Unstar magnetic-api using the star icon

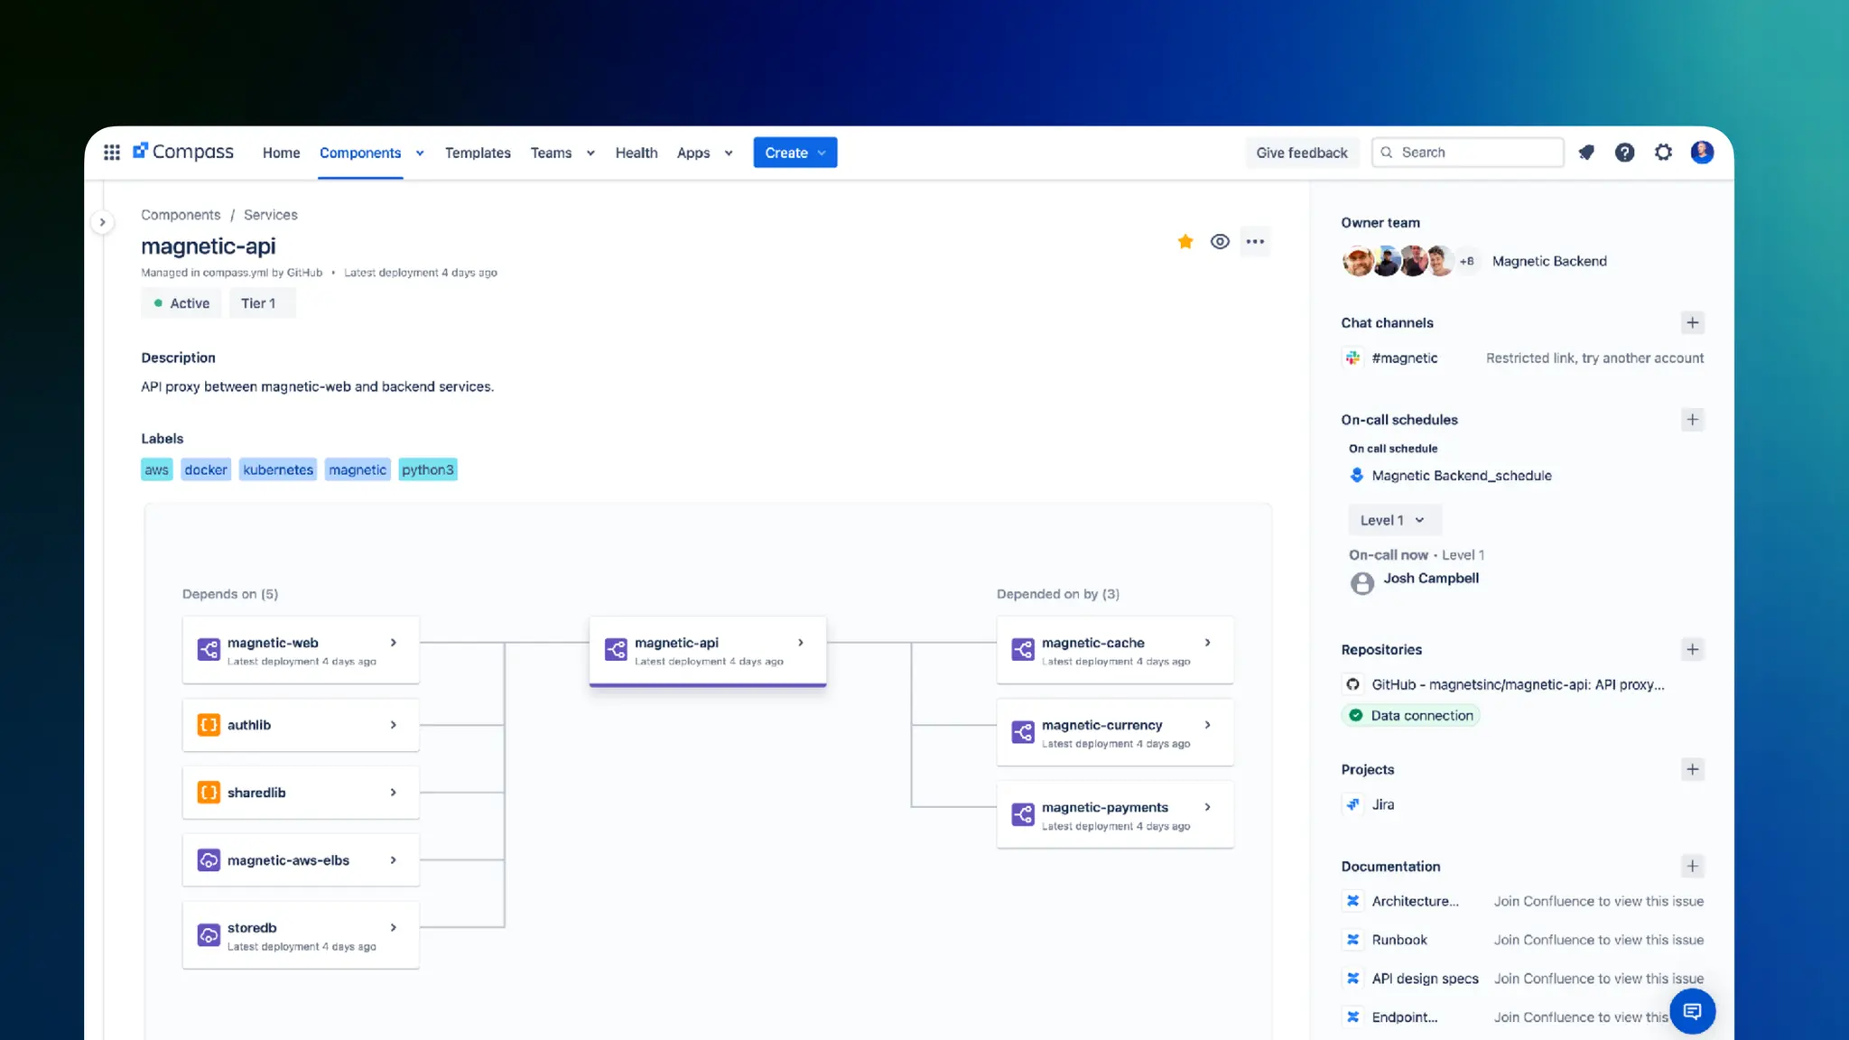tap(1185, 241)
